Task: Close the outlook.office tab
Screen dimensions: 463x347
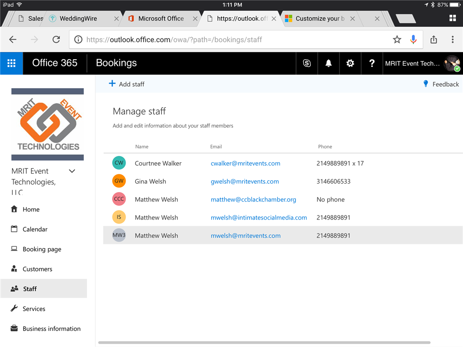Action: point(274,19)
